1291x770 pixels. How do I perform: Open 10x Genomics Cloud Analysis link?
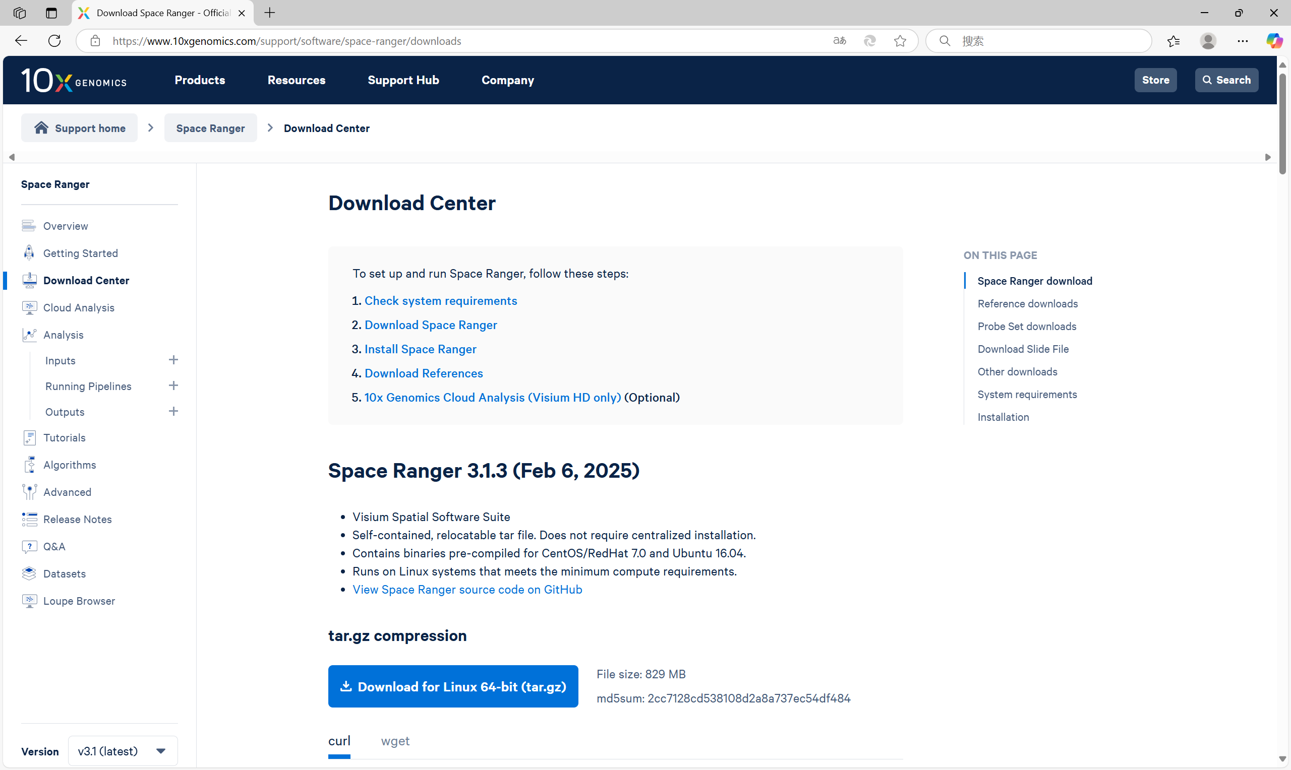[492, 398]
